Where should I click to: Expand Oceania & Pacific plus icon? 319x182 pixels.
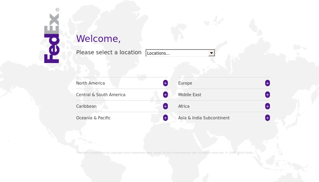(165, 118)
